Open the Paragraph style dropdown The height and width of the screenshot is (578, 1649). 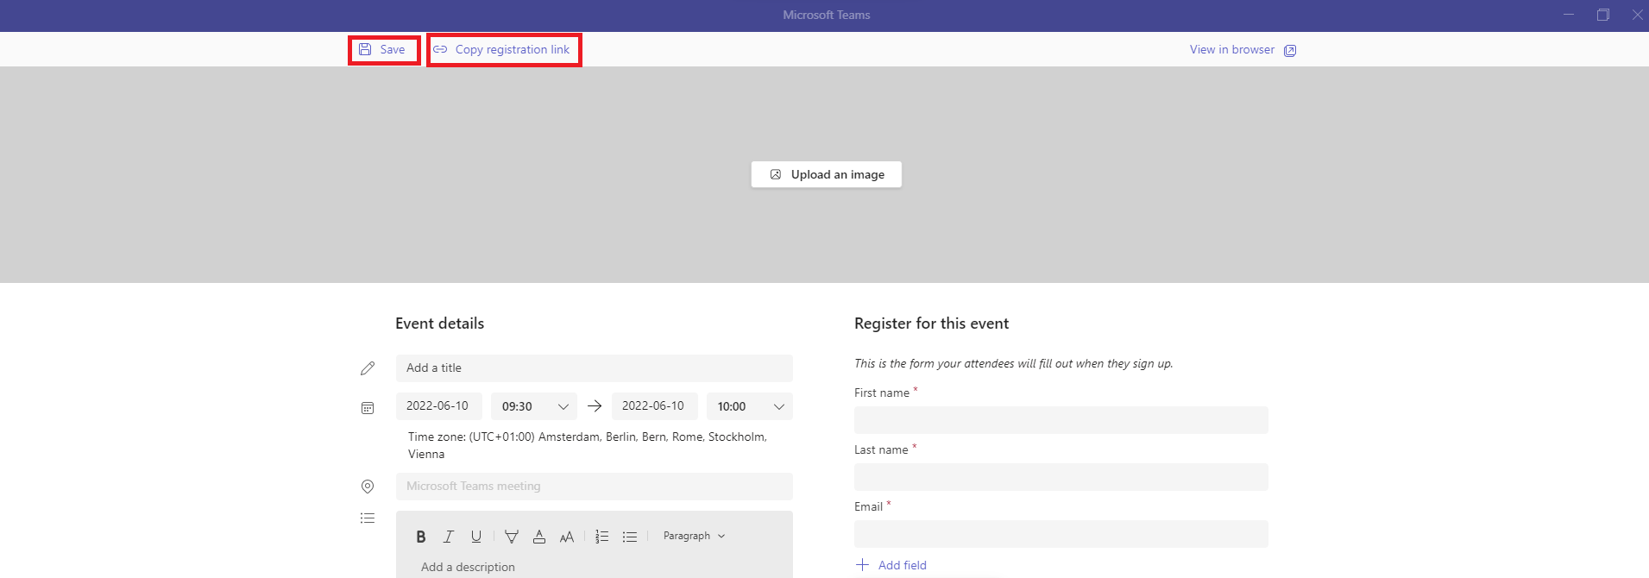point(694,536)
